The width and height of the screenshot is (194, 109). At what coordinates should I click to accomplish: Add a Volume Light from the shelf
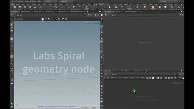tap(137, 8)
